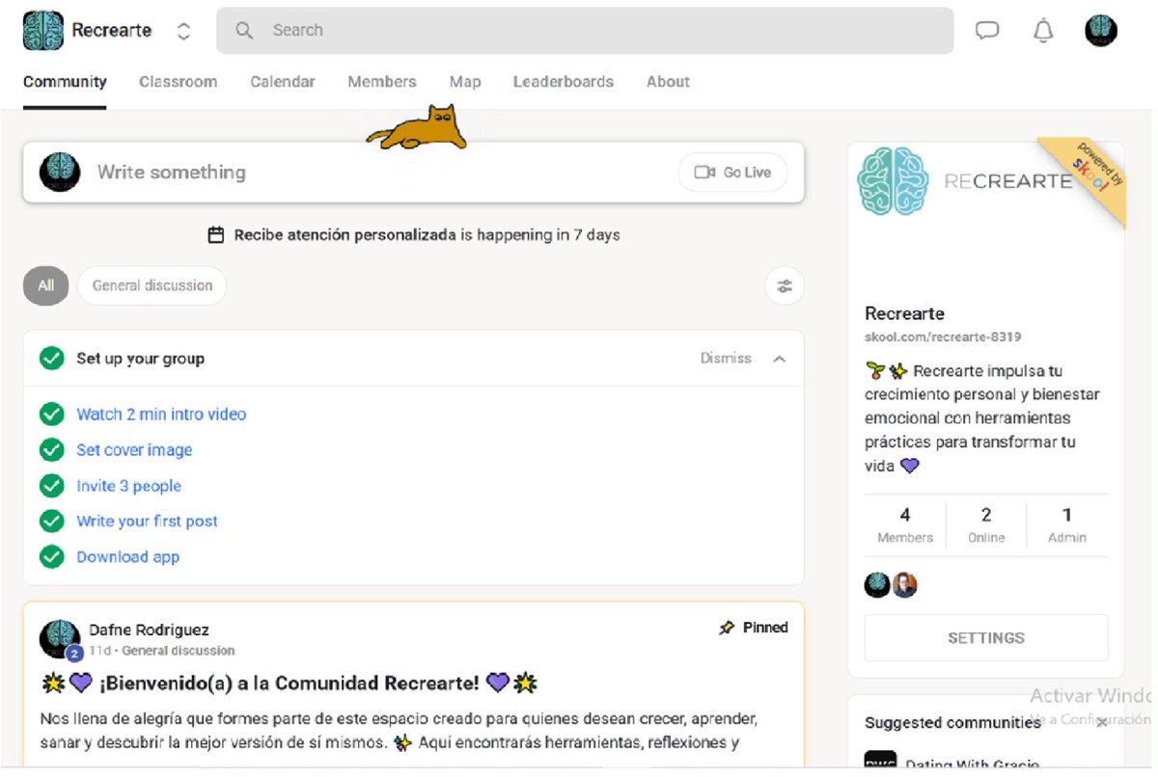Click green check beside Set up your group
1158x777 pixels.
pos(51,359)
